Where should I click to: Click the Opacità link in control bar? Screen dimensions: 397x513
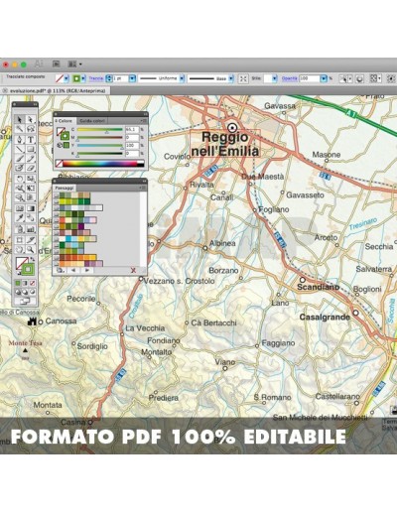click(x=289, y=78)
